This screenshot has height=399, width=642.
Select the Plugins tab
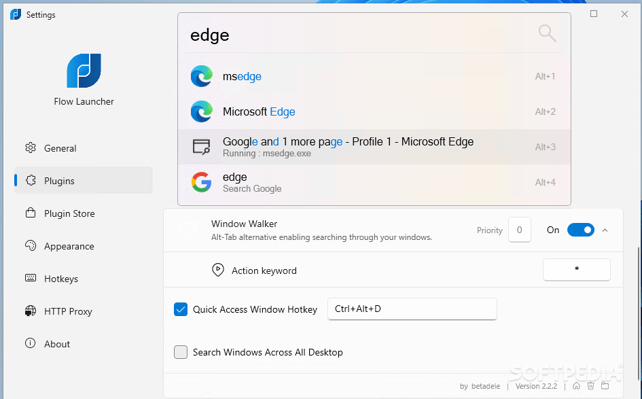(x=84, y=180)
